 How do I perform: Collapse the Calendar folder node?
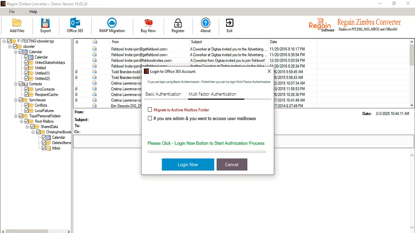[x=16, y=52]
